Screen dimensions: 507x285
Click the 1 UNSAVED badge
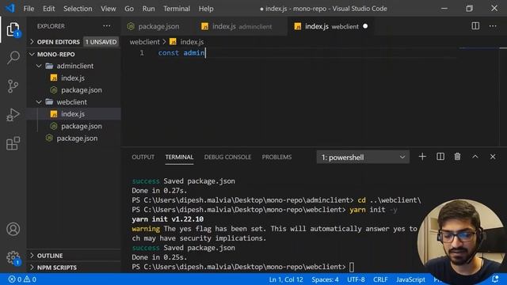point(101,42)
